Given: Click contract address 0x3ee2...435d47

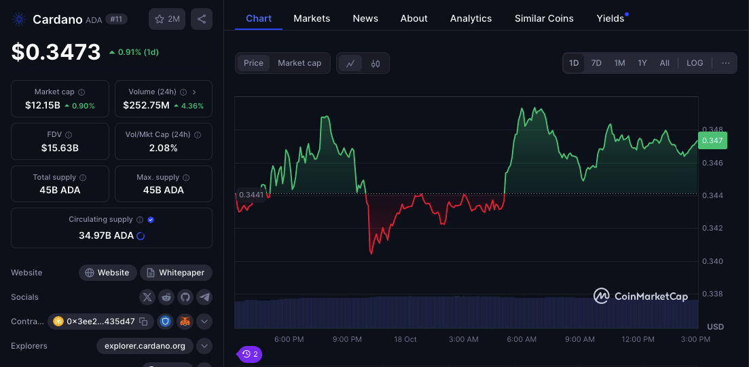Looking at the screenshot, I should 101,322.
